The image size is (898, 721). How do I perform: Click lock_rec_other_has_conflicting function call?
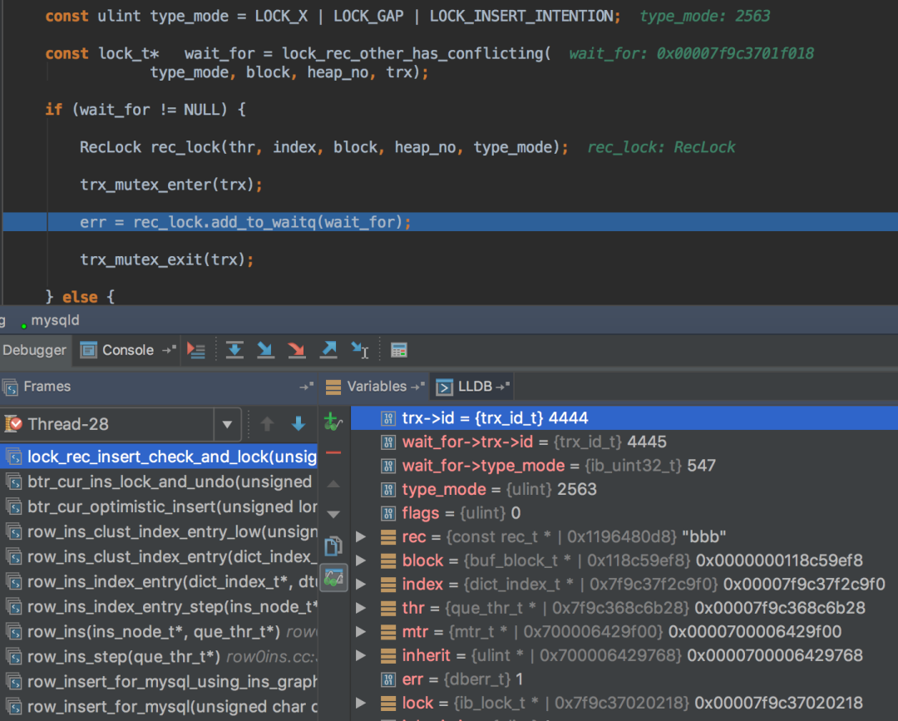point(417,54)
